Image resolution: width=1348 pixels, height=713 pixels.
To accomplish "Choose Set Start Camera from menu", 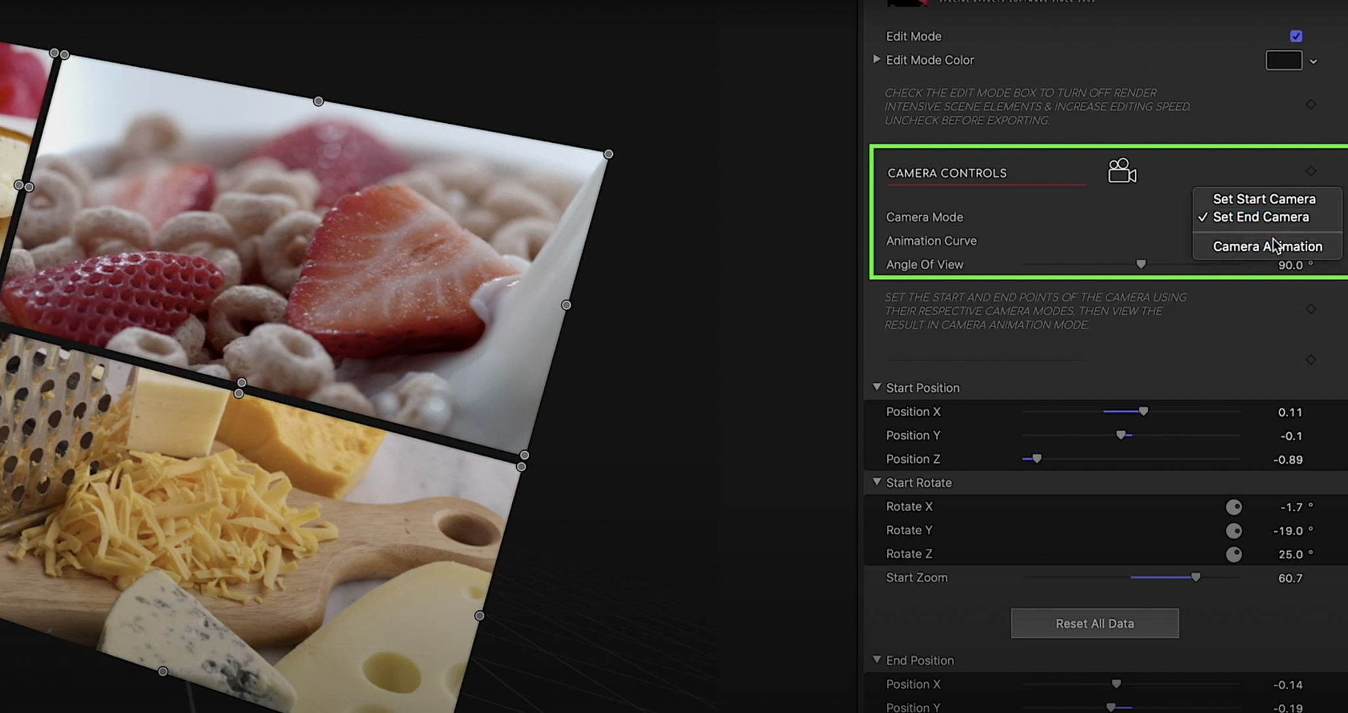I will (1264, 199).
